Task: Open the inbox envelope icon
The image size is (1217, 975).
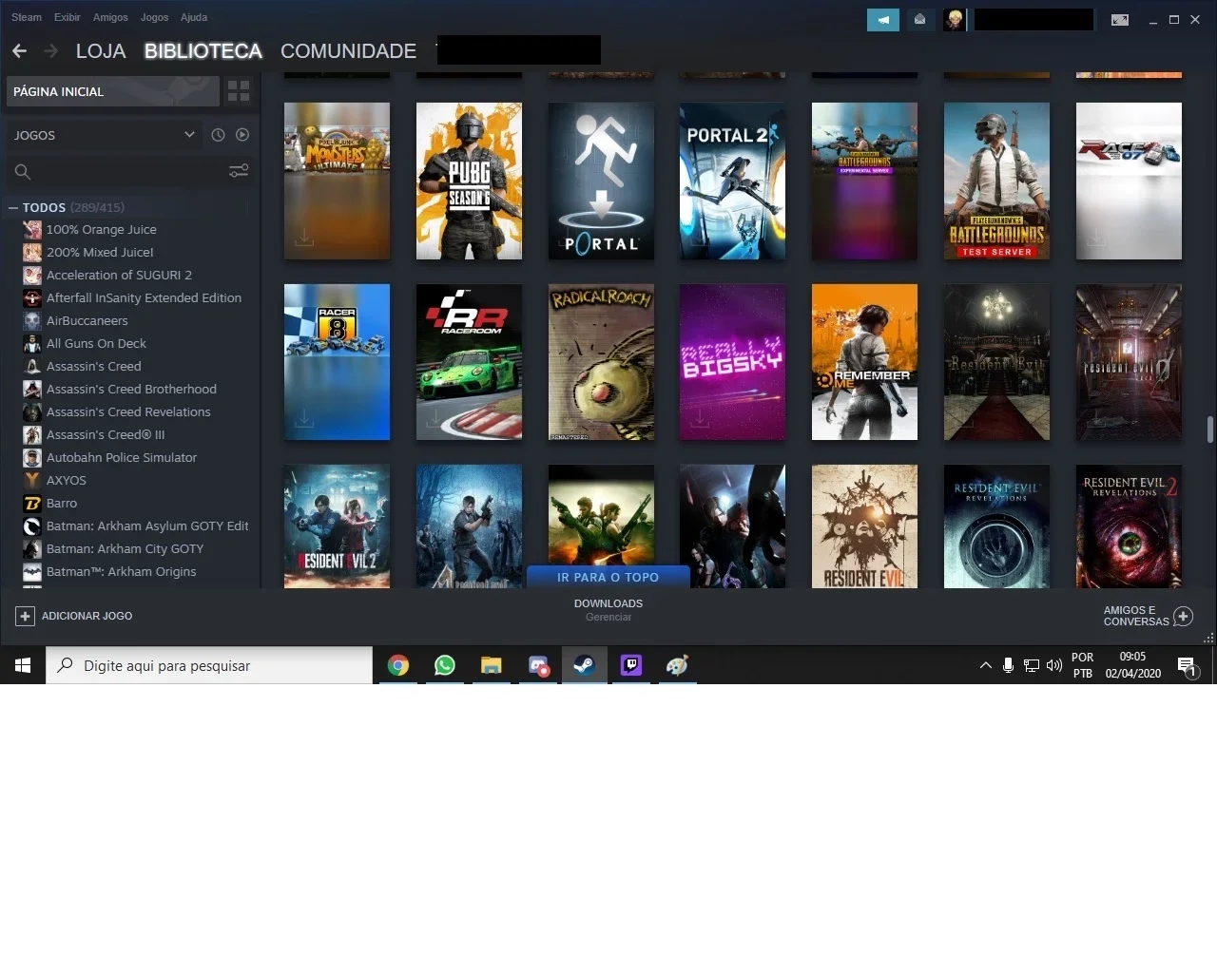Action: pos(919,19)
